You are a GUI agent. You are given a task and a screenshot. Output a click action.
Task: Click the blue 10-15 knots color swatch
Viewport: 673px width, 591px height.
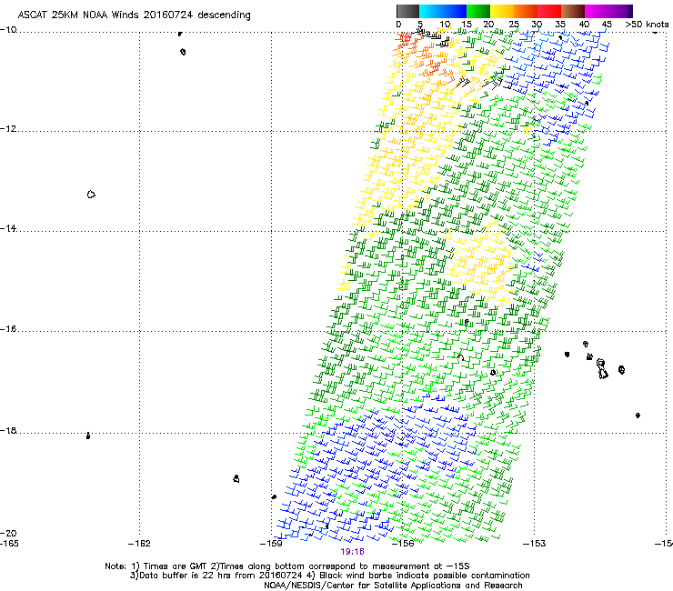pos(455,11)
